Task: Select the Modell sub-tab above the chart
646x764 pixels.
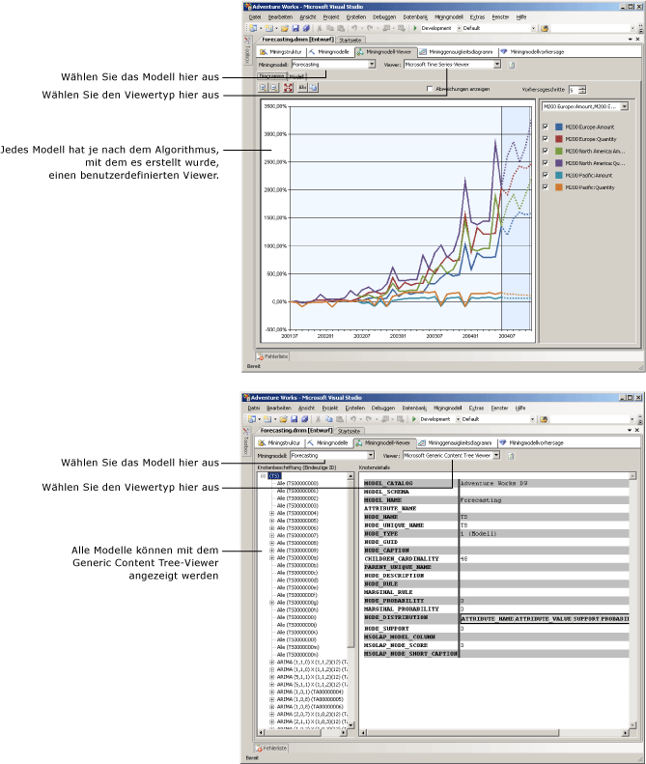Action: (298, 75)
